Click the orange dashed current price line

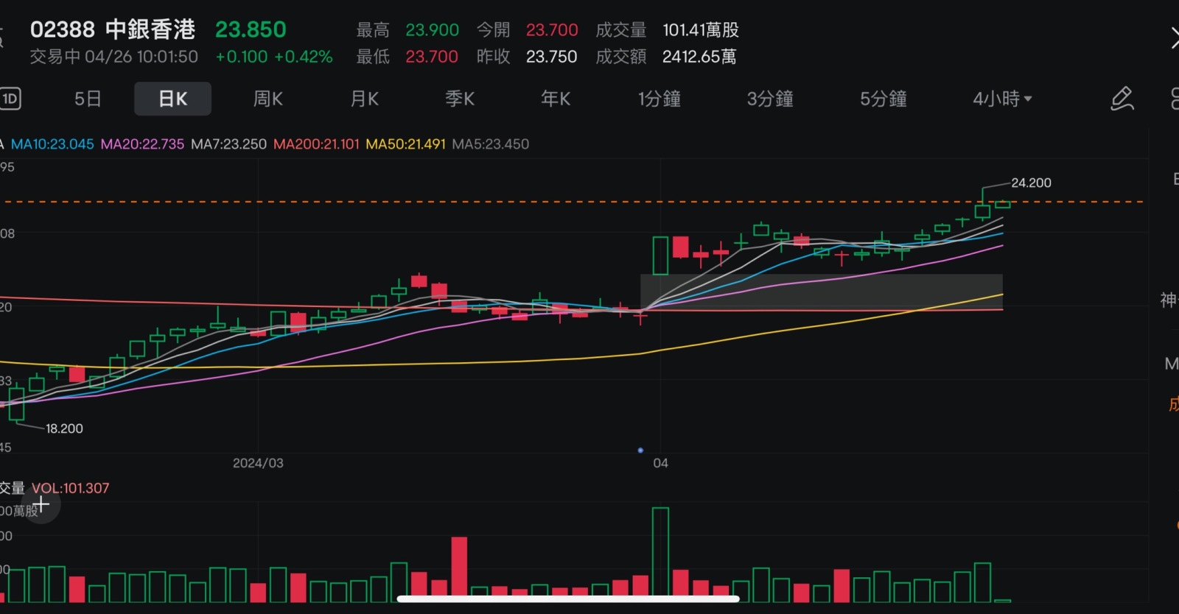point(575,202)
